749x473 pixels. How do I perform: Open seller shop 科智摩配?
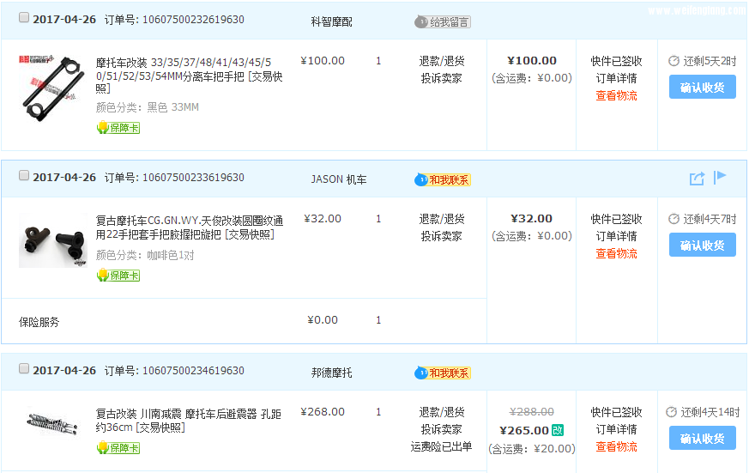point(331,22)
